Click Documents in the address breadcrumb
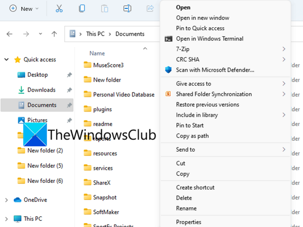 click(130, 34)
